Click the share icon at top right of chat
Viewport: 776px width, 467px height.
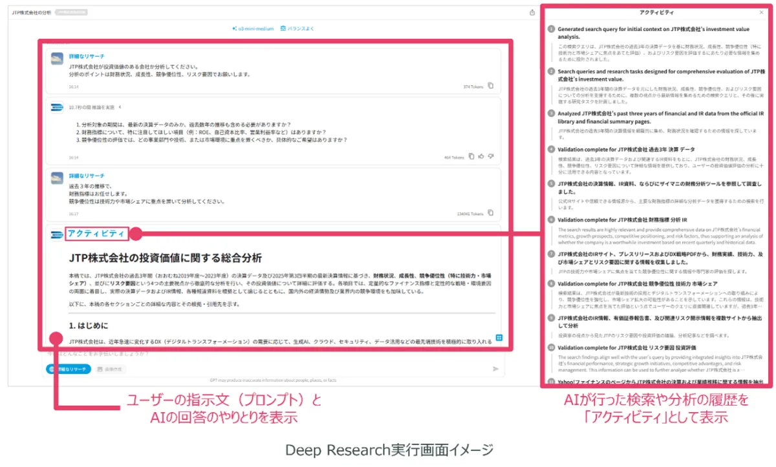532,12
